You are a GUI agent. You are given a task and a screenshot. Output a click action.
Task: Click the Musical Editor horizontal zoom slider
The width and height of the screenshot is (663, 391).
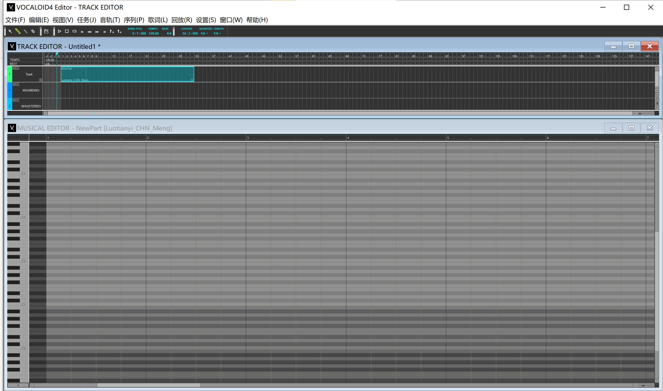pyautogui.click(x=646, y=385)
